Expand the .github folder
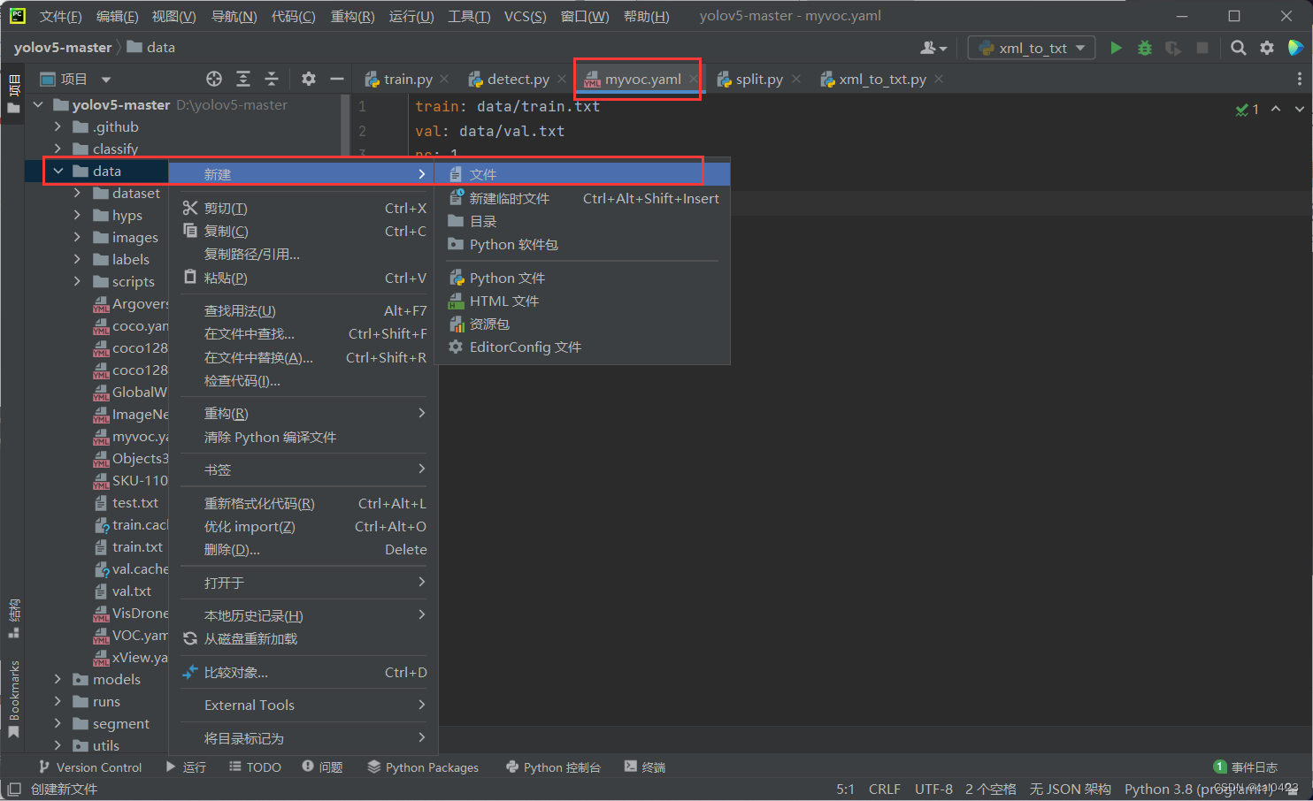The height and width of the screenshot is (801, 1313). [58, 126]
